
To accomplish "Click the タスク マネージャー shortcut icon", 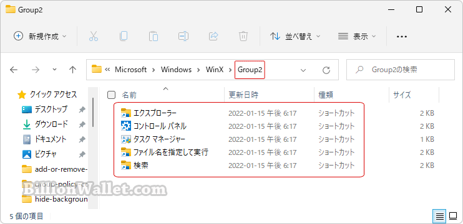I will coord(126,139).
